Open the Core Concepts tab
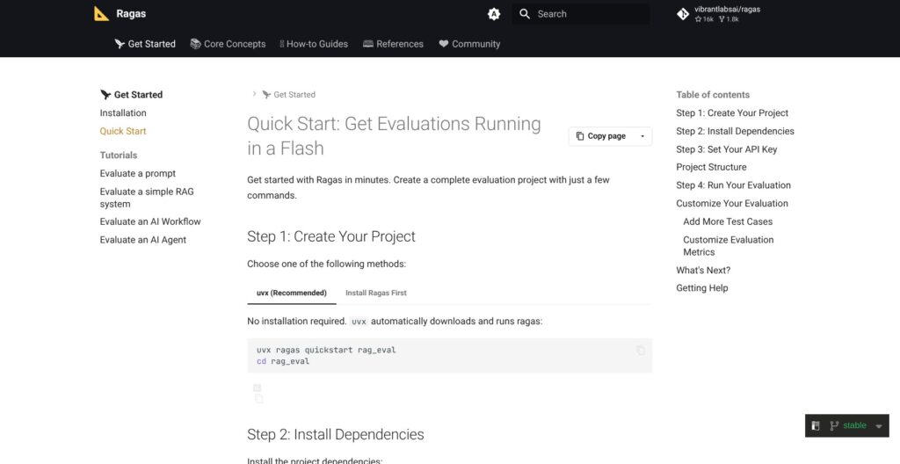The image size is (900, 464). [228, 44]
